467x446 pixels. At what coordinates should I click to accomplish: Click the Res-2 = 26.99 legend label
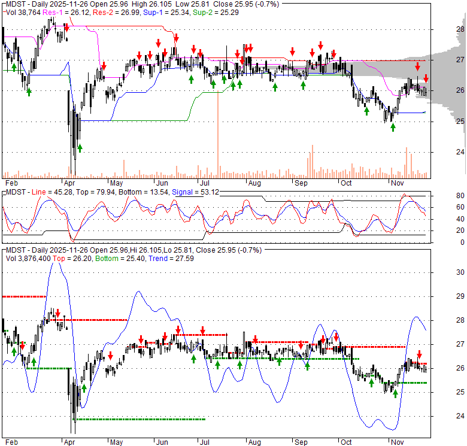117,13
